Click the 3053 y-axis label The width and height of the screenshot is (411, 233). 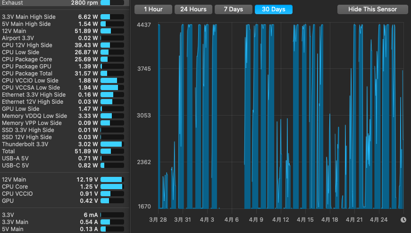coord(144,115)
